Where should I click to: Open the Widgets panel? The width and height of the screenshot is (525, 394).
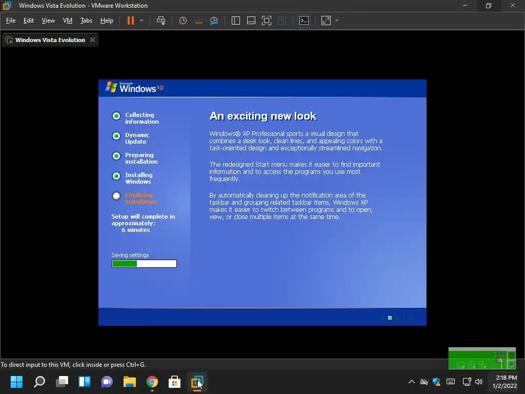[85, 382]
